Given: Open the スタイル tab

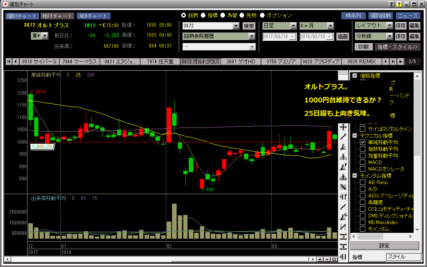Looking at the screenshot, I should (402, 257).
